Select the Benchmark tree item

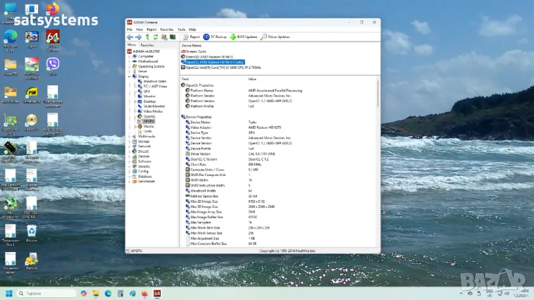pyautogui.click(x=146, y=181)
